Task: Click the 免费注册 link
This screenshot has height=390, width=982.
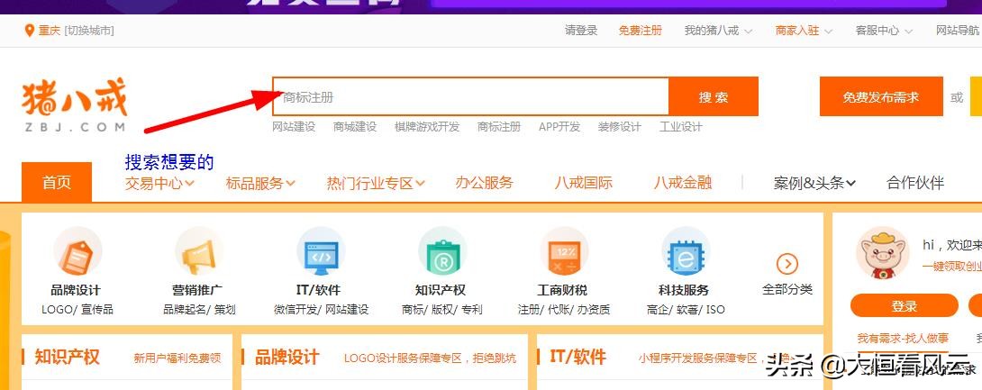Action: coord(640,30)
